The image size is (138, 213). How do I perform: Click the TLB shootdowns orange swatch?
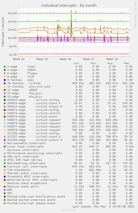click(5, 170)
